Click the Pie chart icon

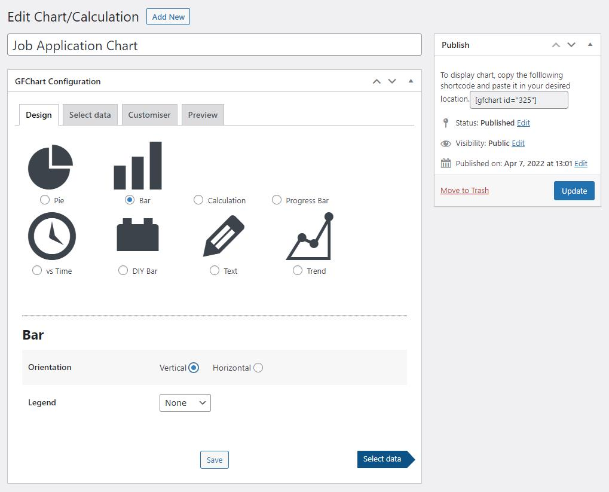tap(50, 167)
